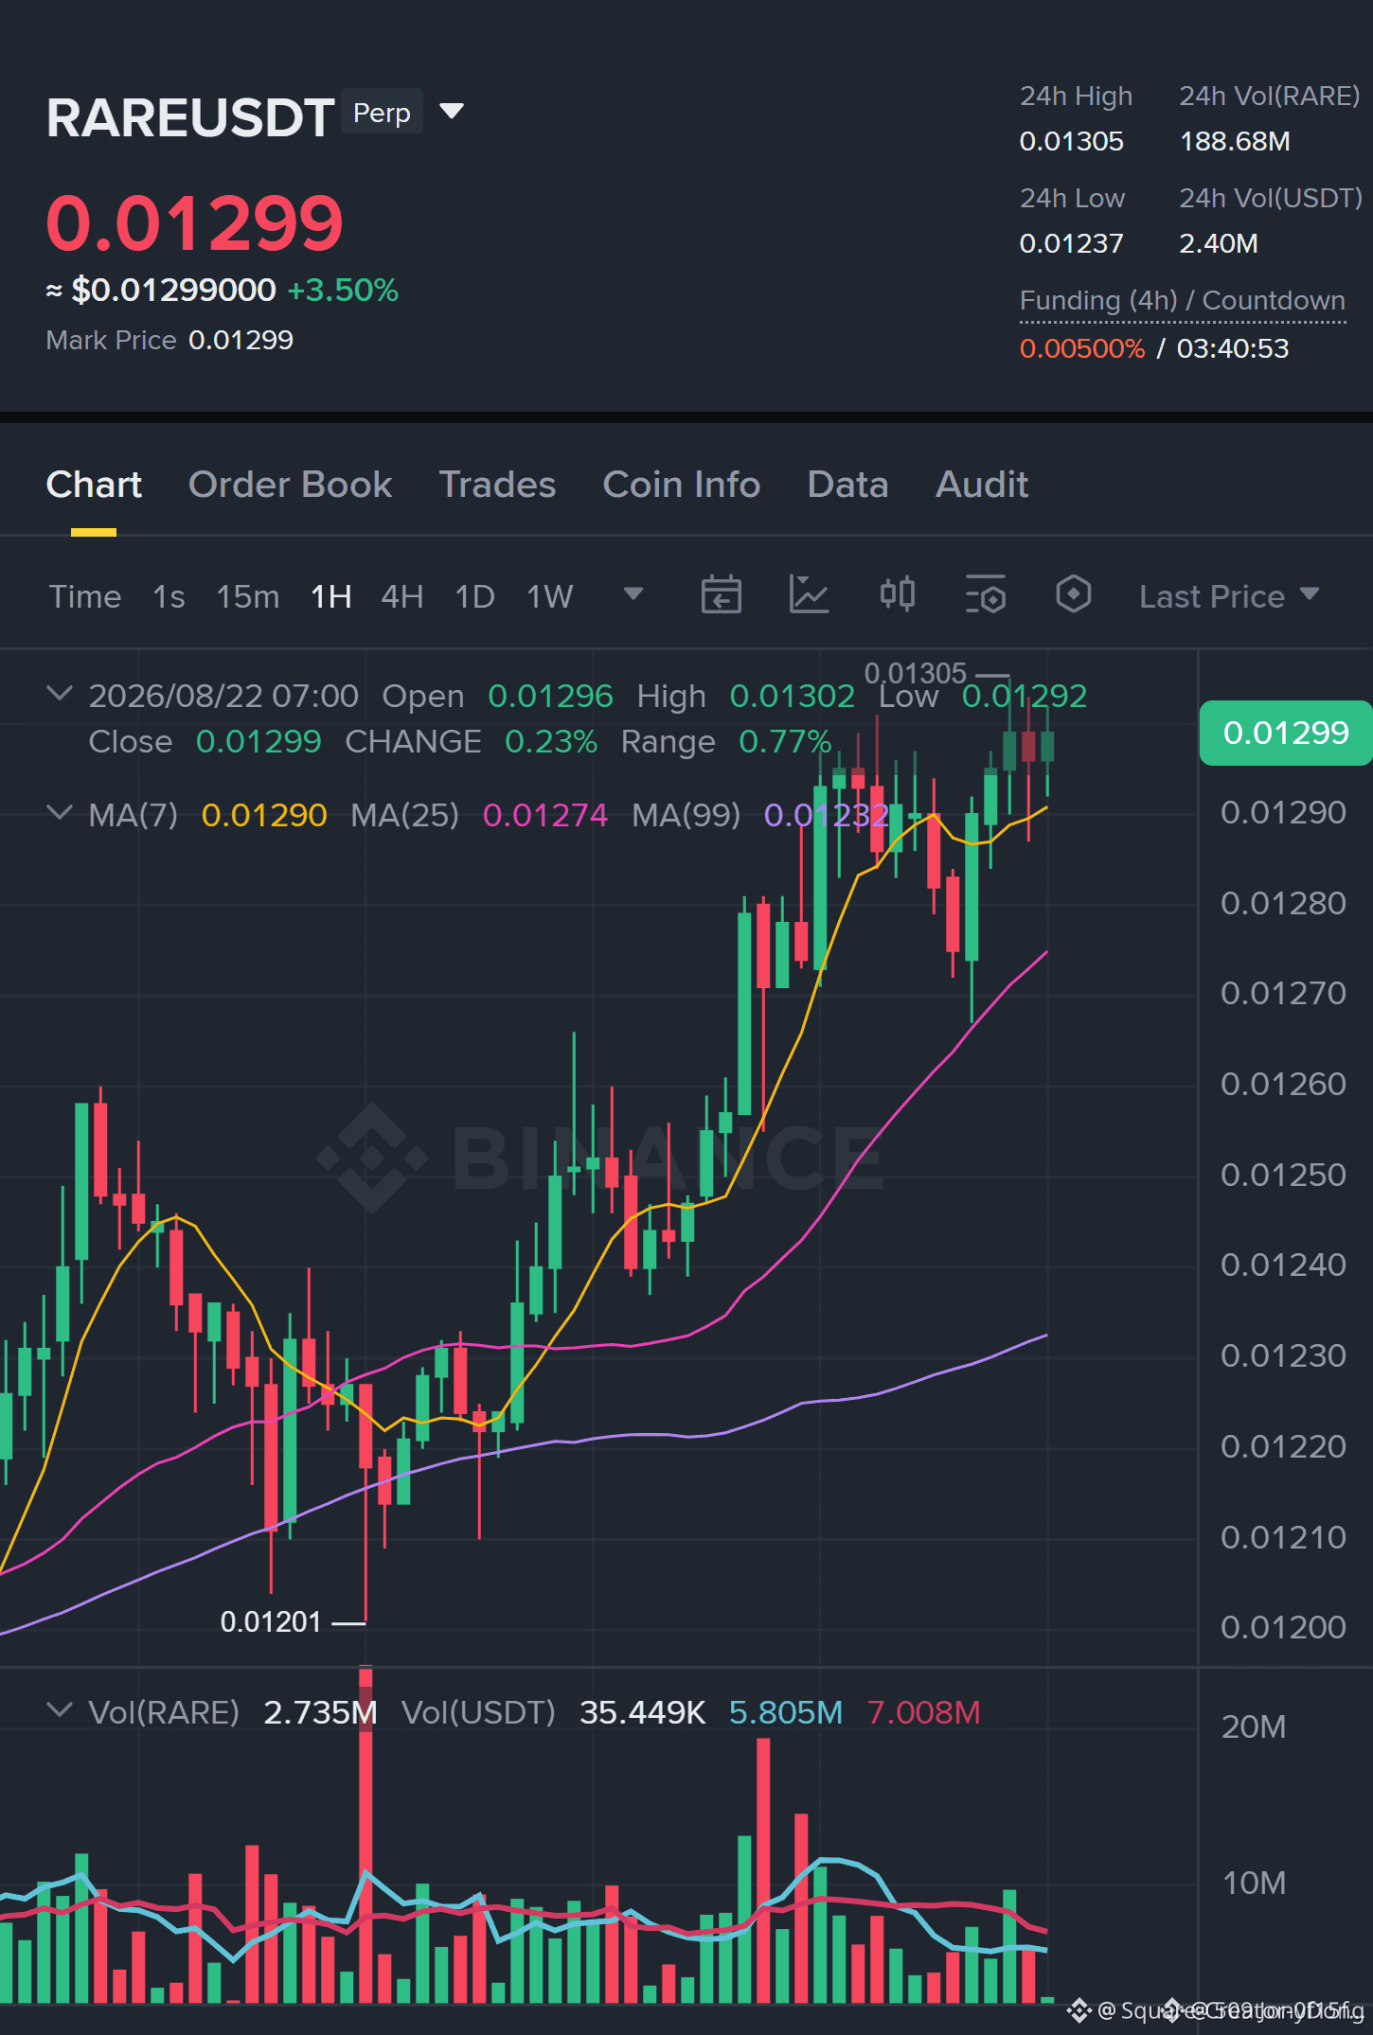
Task: Click the 0.01305 high price marker
Action: 916,674
